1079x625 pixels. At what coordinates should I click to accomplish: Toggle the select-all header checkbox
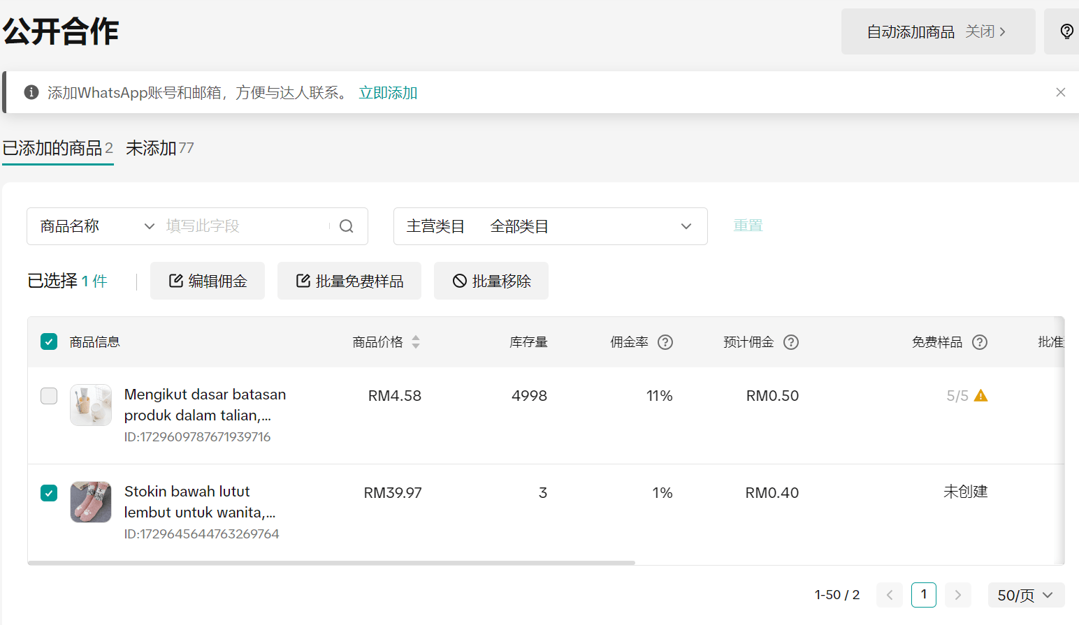coord(49,342)
